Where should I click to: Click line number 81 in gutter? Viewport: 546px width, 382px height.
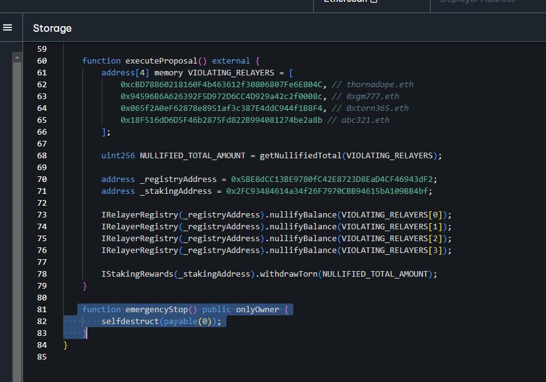coord(42,309)
